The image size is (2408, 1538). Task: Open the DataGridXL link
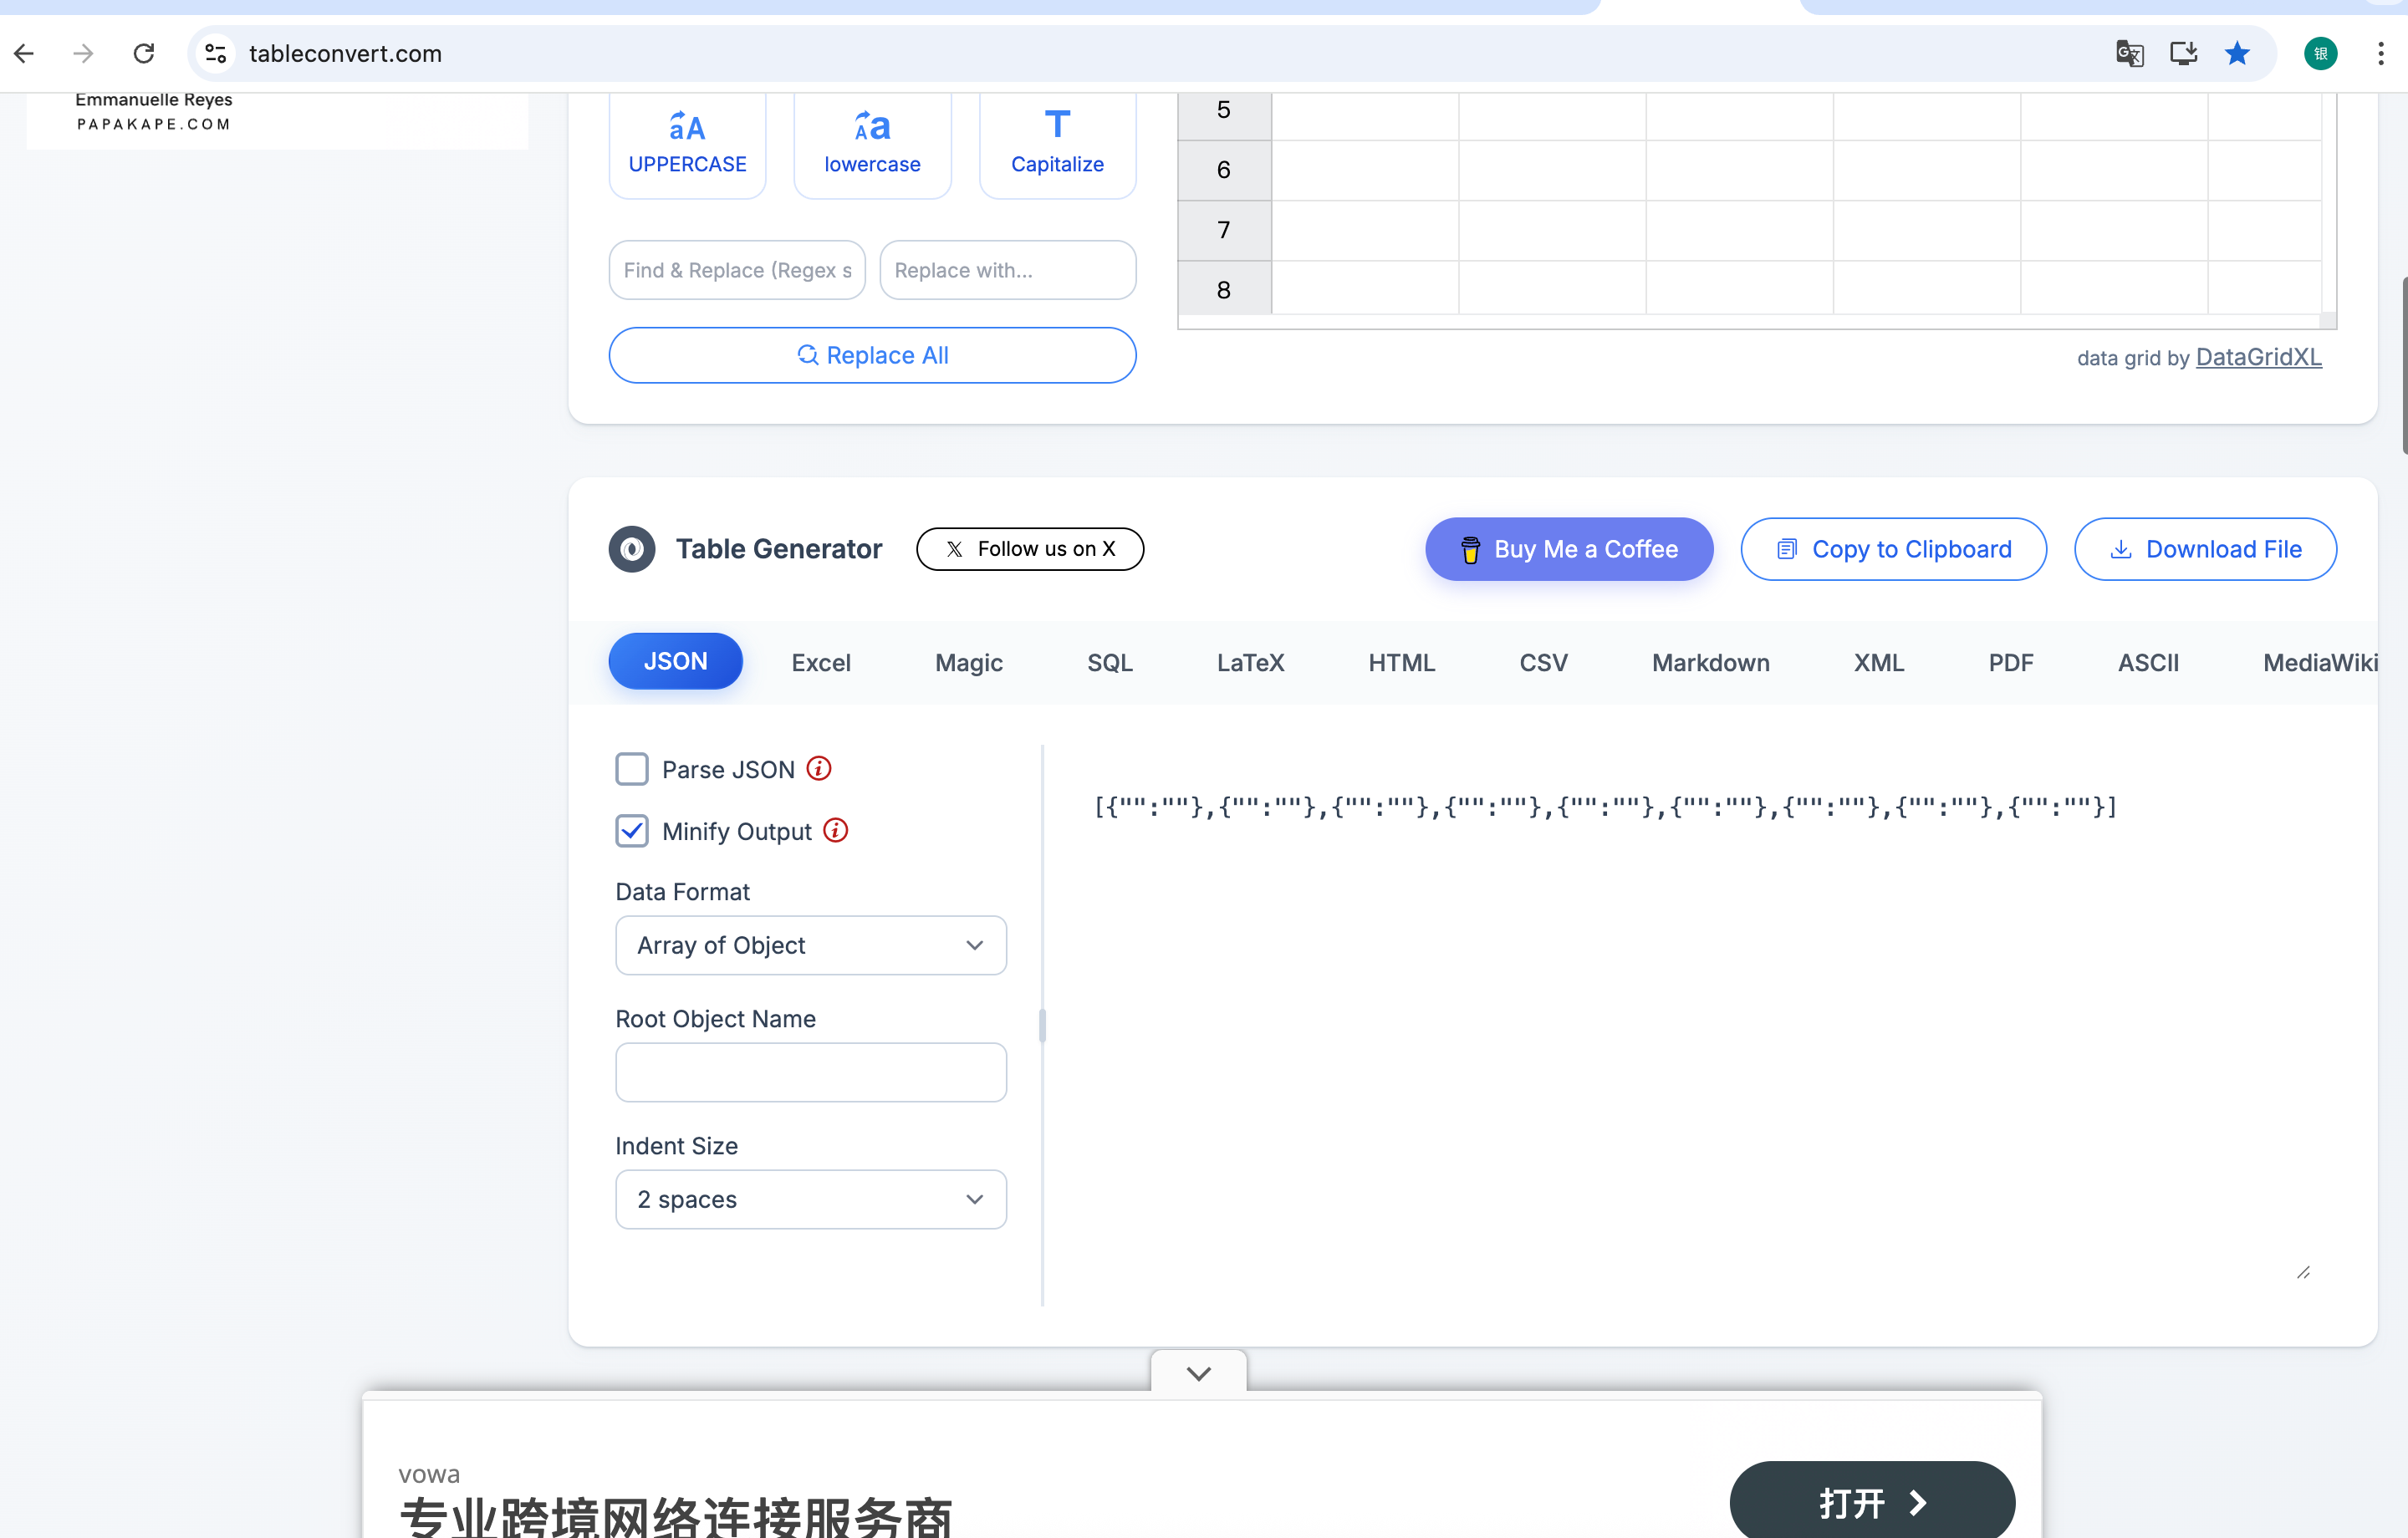click(2258, 357)
